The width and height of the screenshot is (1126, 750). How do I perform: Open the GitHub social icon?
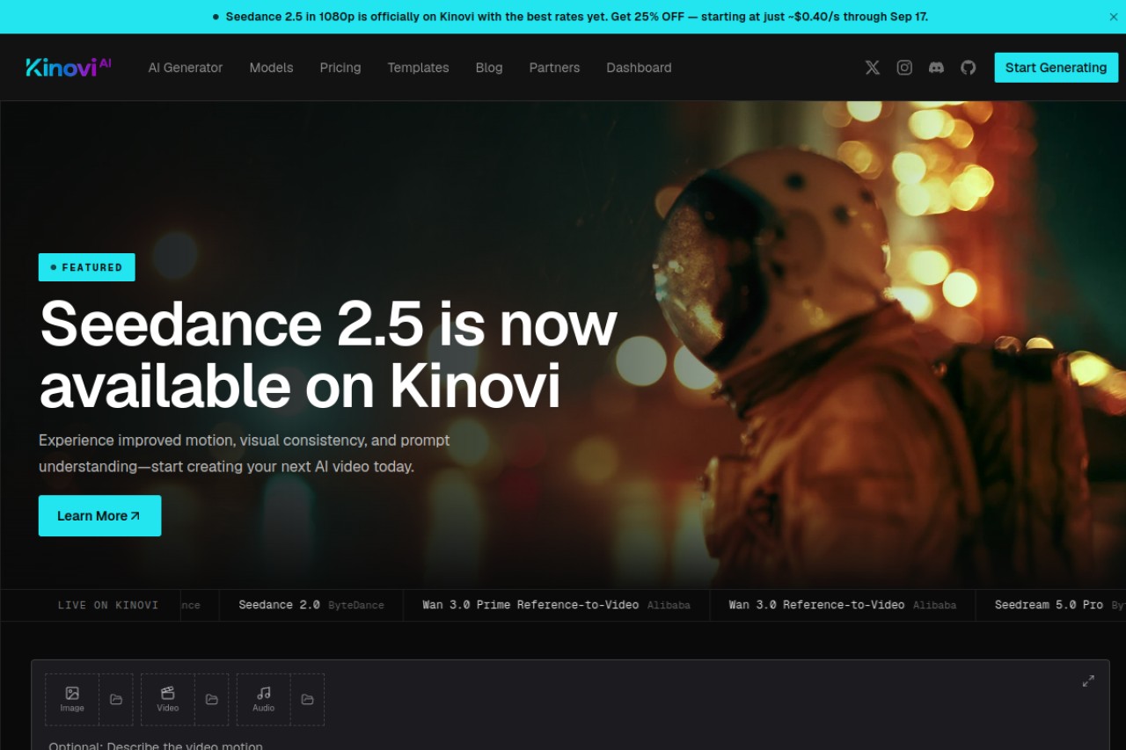[968, 68]
